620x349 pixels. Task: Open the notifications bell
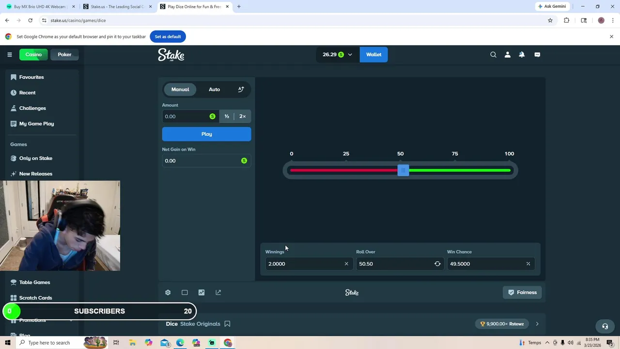[x=522, y=55]
